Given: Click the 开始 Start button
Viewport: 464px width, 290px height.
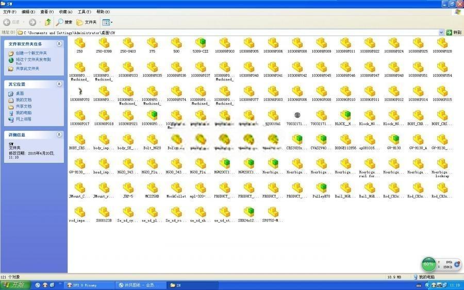Looking at the screenshot, I should click(x=15, y=285).
